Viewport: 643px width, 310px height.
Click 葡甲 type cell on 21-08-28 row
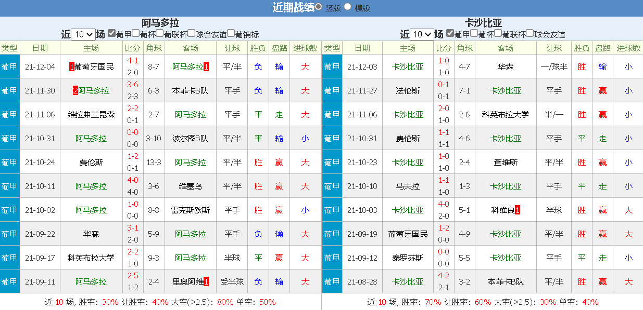tap(332, 282)
